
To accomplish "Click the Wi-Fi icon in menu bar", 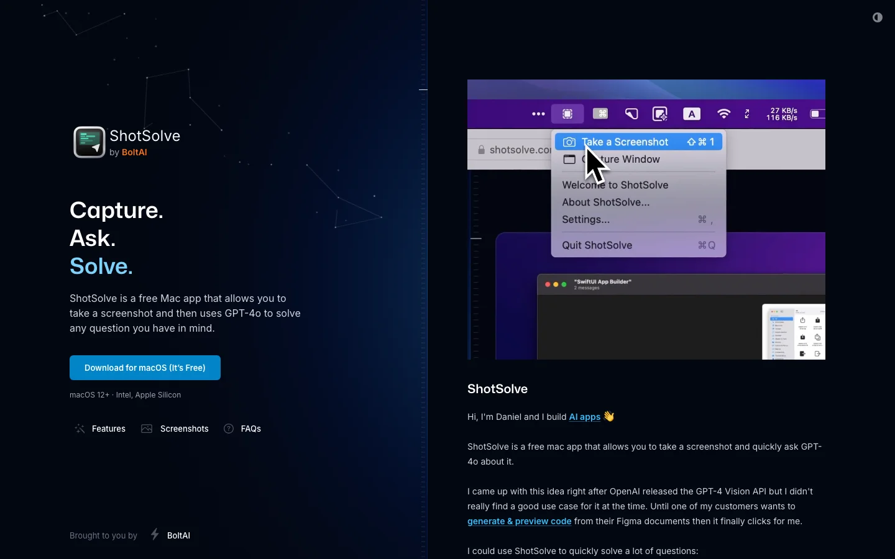I will coord(725,114).
